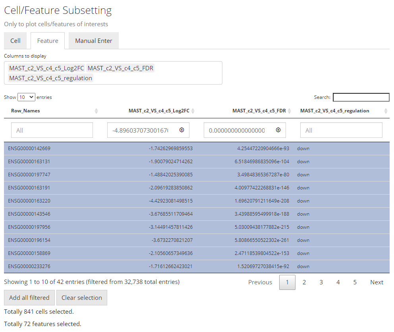This screenshot has width=394, height=332.
Task: Open the Show entries dropdown
Action: (26, 97)
